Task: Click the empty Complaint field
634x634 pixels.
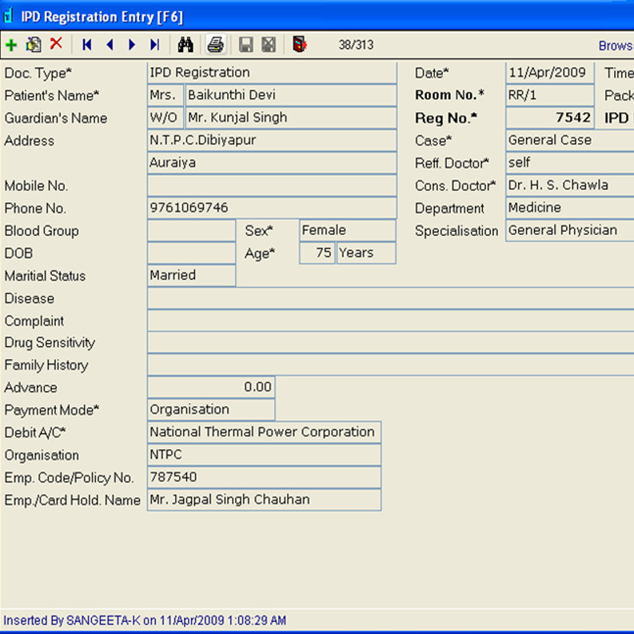Action: (391, 321)
